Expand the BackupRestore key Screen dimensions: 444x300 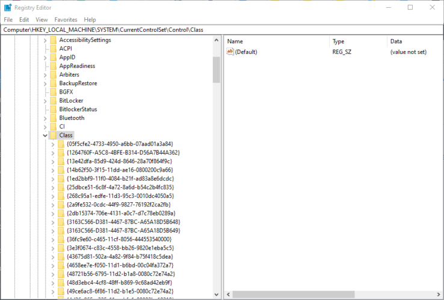(x=45, y=83)
